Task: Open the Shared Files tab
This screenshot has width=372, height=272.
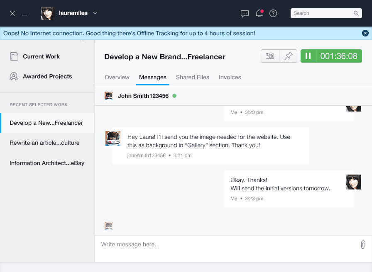Action: 193,78
